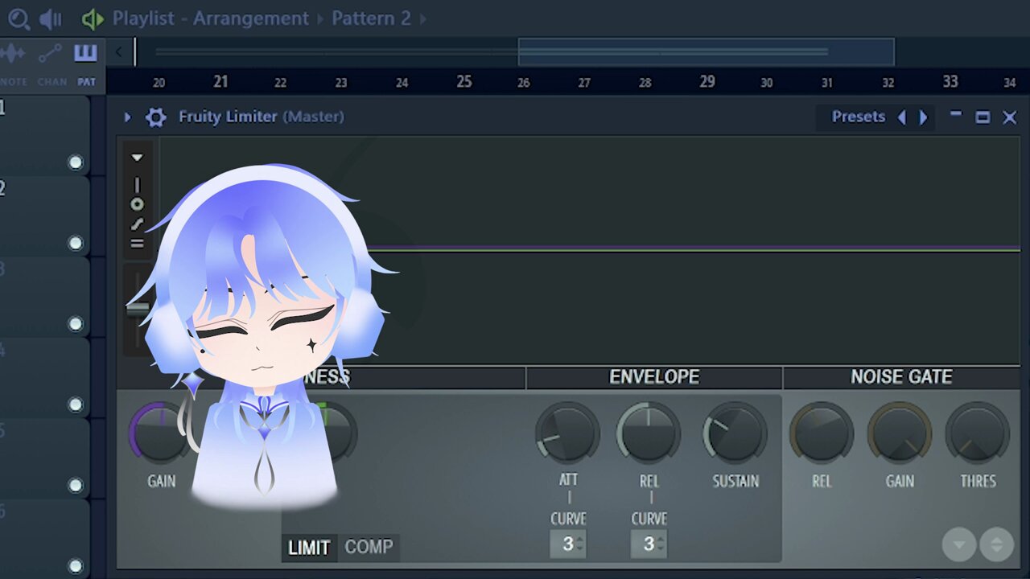Open dropdown arrow after Pattern 2
This screenshot has height=579, width=1030.
tap(423, 18)
